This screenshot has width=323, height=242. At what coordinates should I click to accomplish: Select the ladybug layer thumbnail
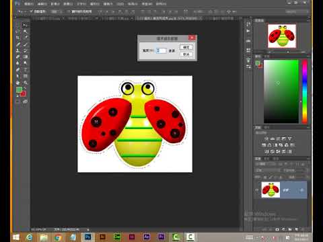pos(271,190)
